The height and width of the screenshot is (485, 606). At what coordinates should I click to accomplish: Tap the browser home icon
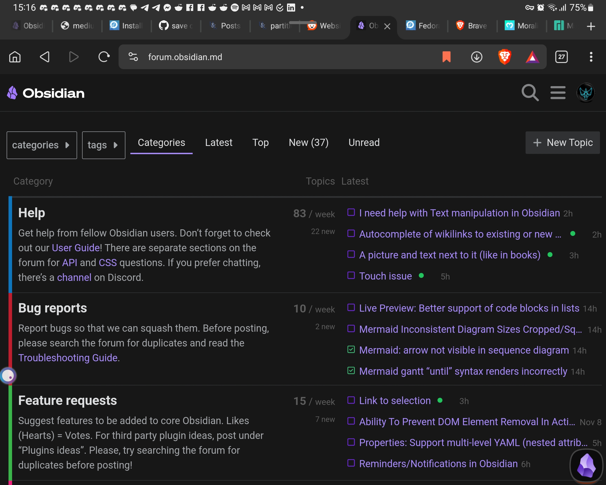15,57
